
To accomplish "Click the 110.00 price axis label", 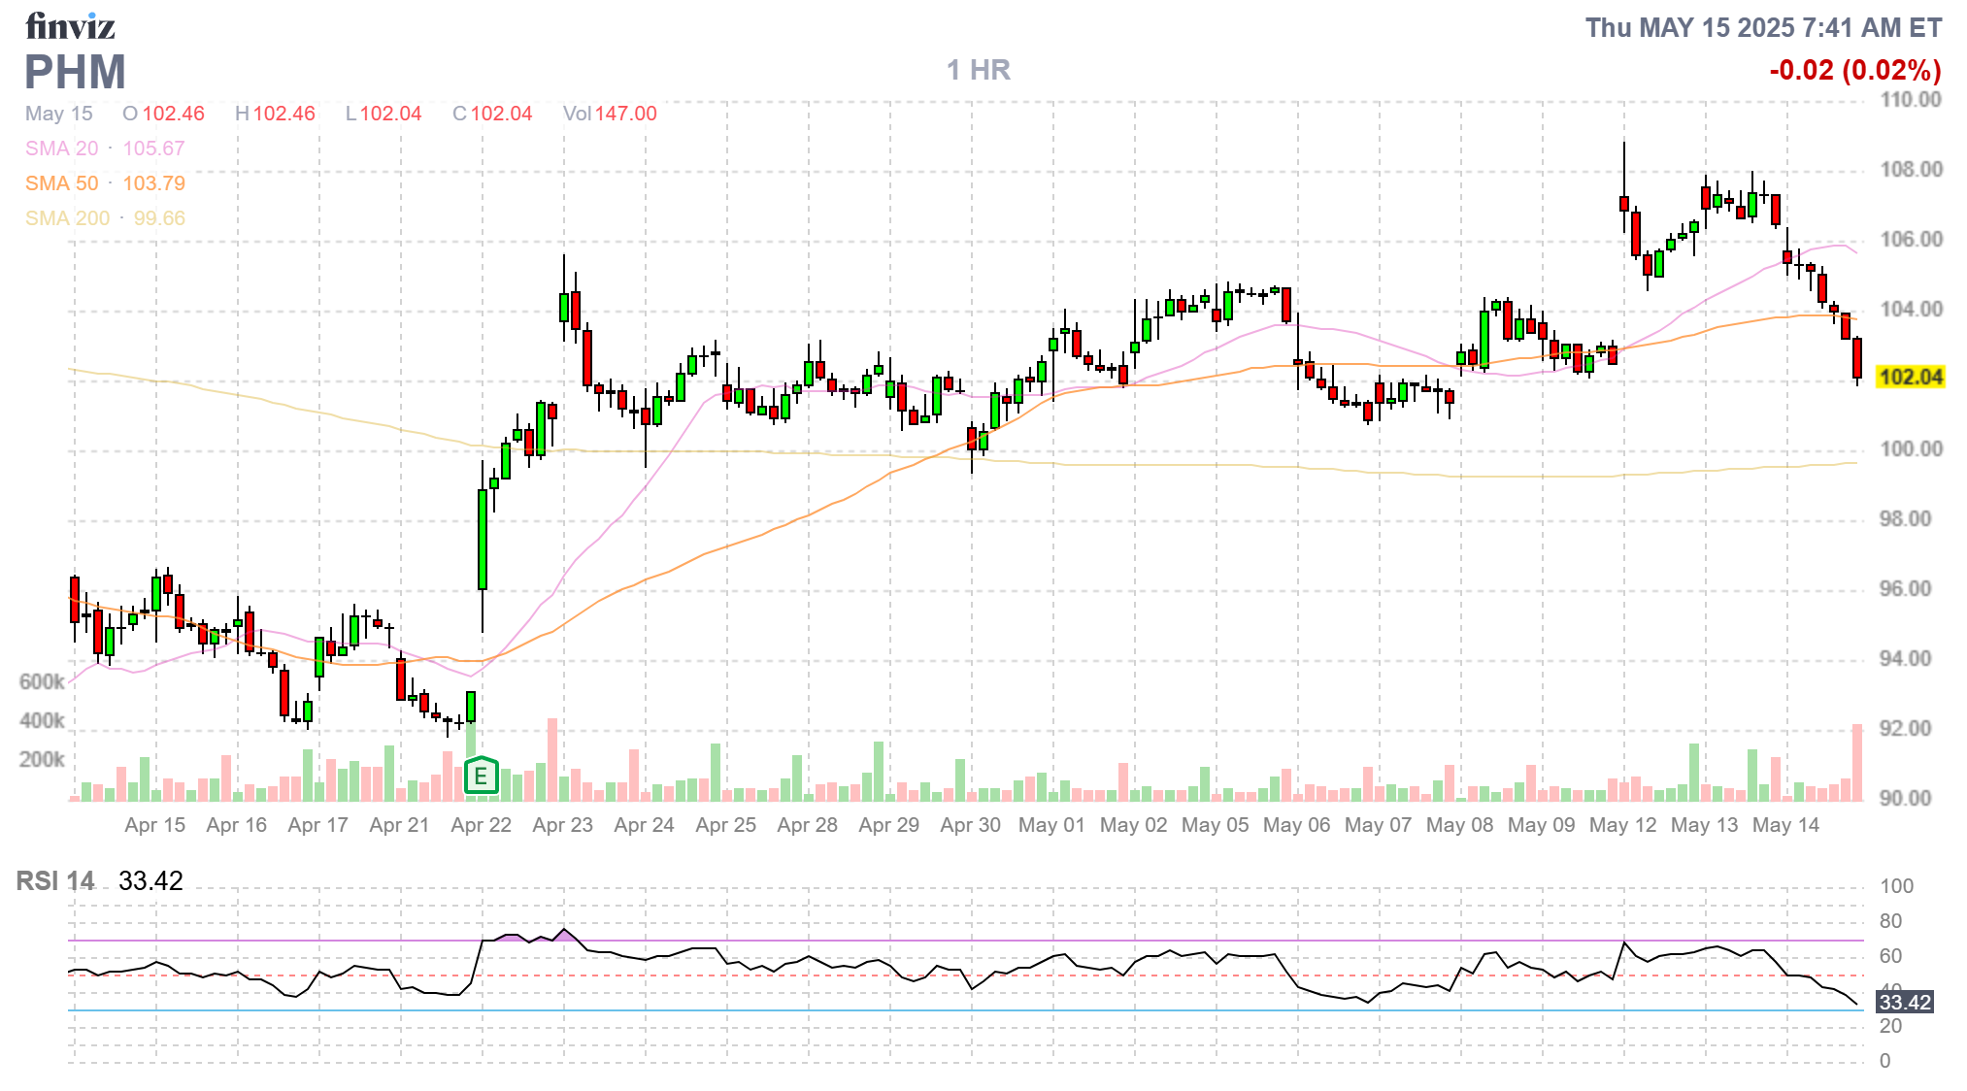I will pos(1910,100).
